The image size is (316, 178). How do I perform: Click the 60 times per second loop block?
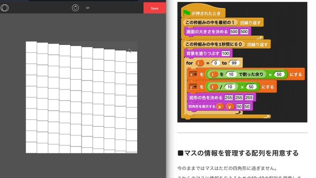point(226,44)
